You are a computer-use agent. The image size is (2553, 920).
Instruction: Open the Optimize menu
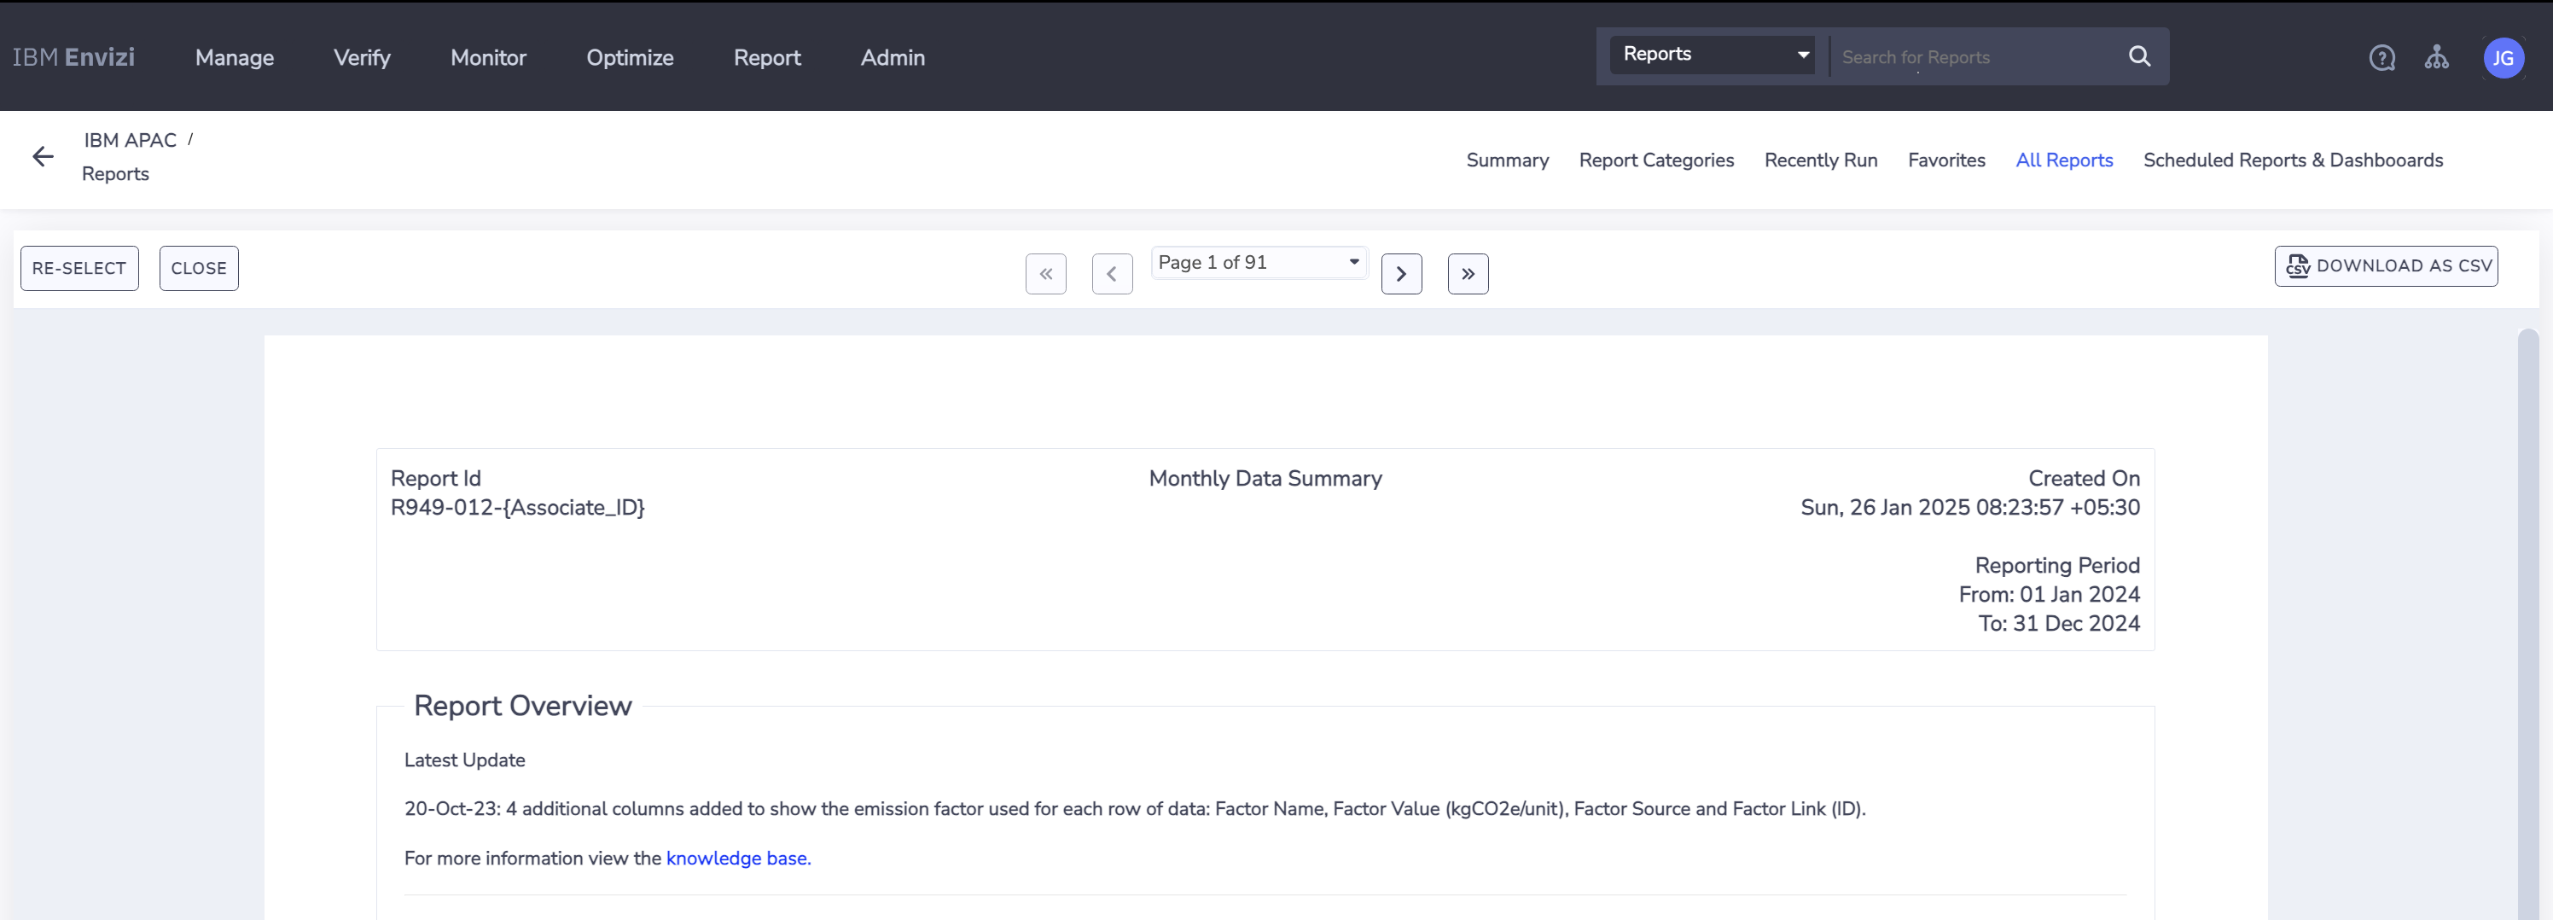click(x=630, y=57)
